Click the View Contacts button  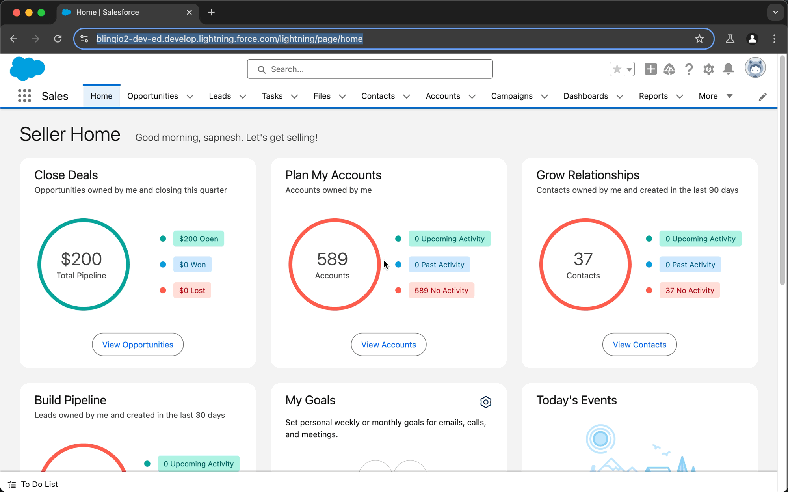click(x=639, y=344)
